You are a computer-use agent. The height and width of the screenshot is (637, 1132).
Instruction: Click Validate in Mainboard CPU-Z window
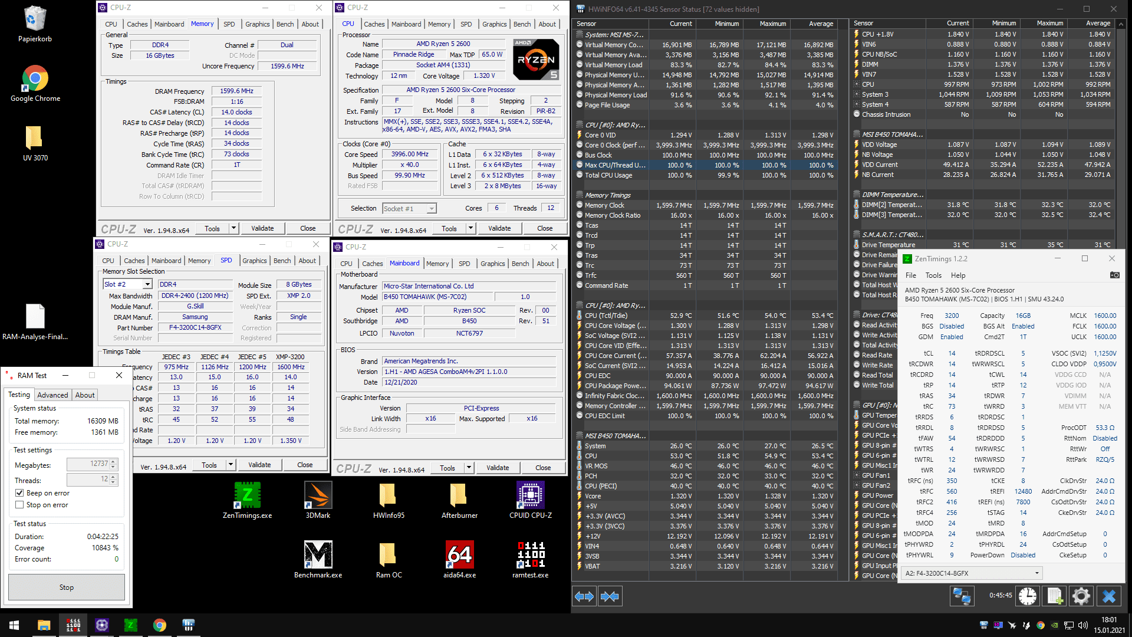(497, 468)
